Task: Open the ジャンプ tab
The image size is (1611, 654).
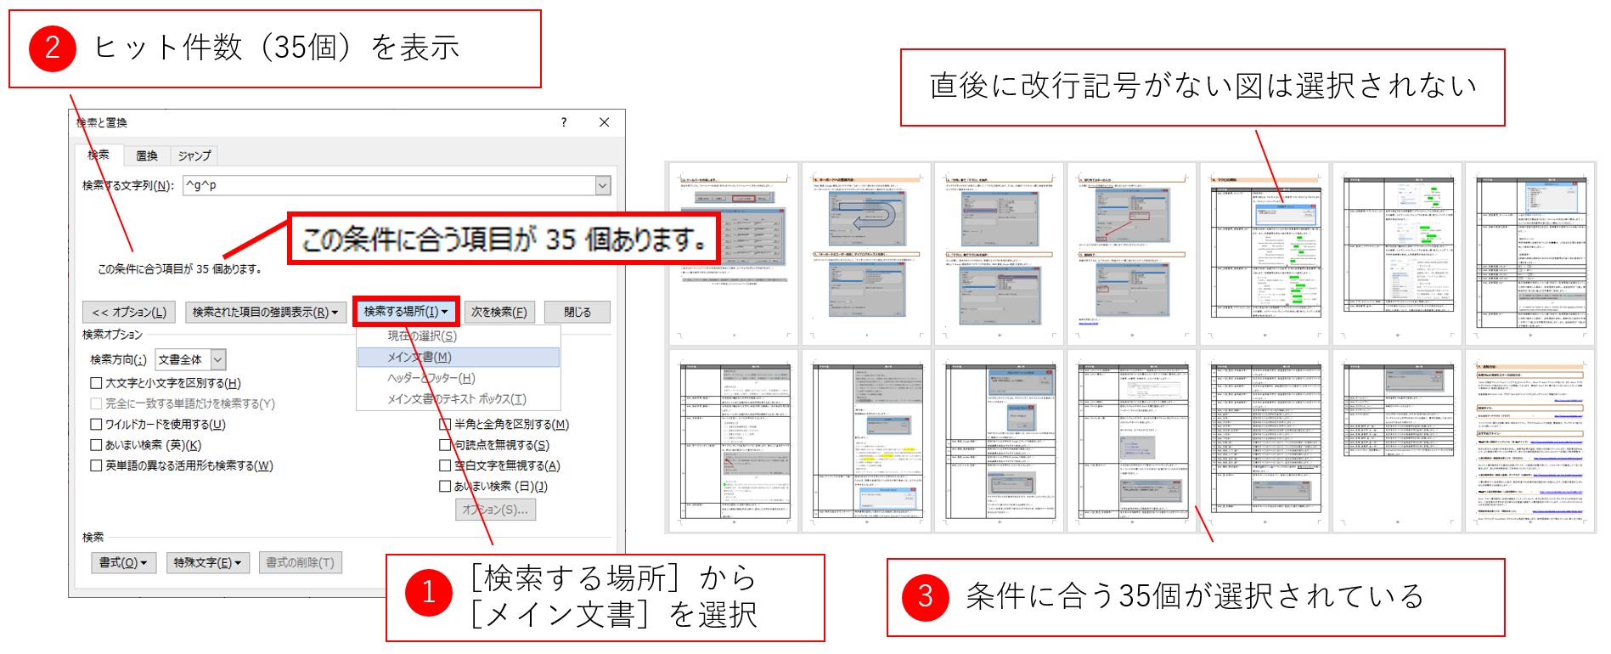Action: (194, 155)
